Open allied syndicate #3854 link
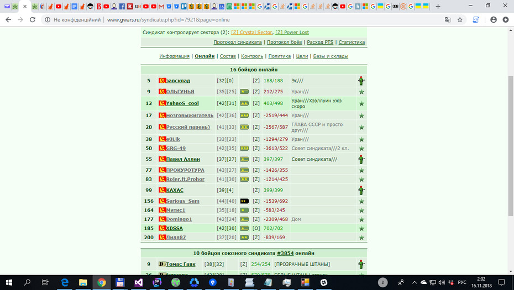514x290 pixels. (285, 254)
